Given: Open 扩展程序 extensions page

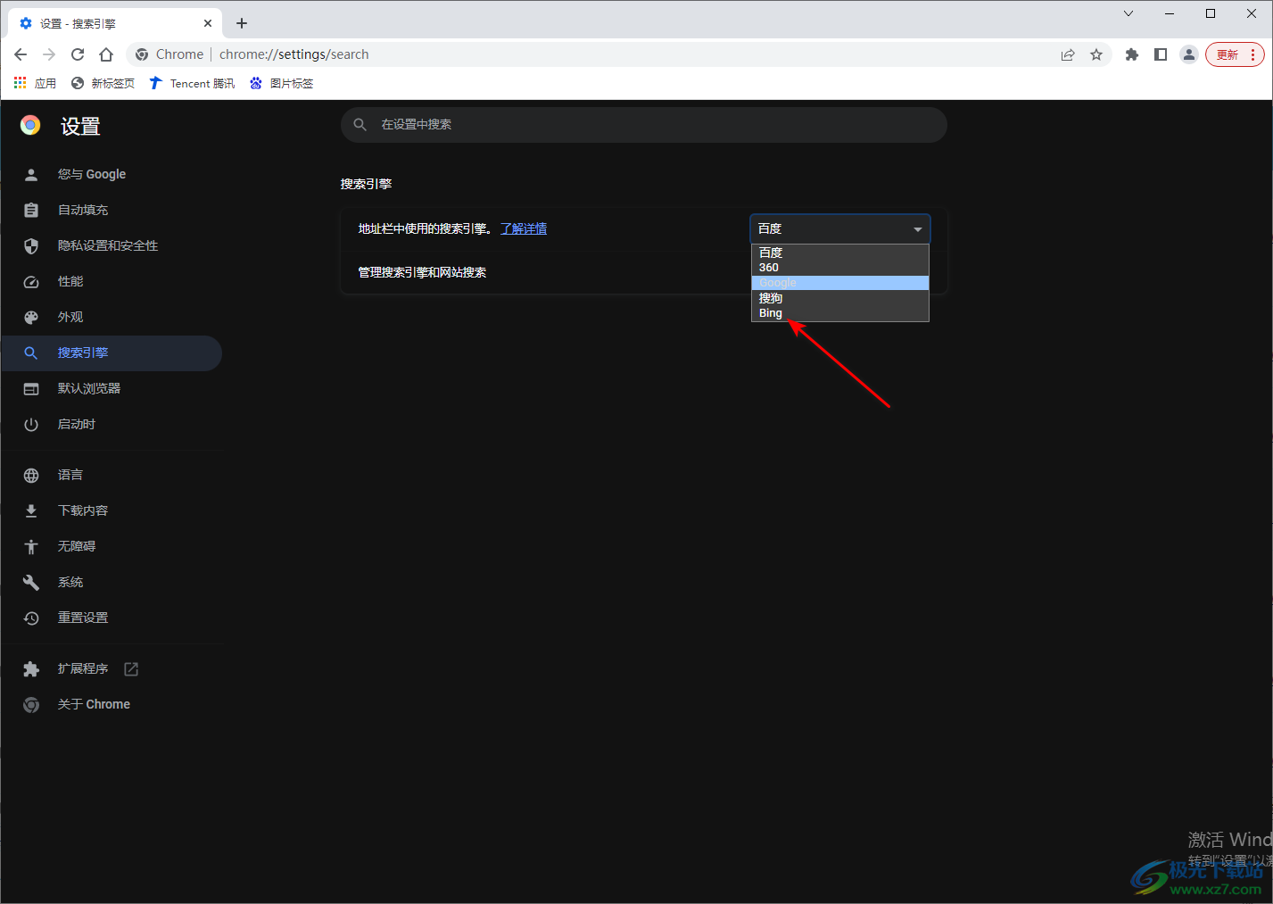Looking at the screenshot, I should [112, 668].
